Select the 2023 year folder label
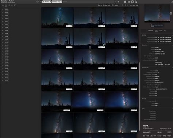The height and width of the screenshot is (138, 173). click(x=6, y=81)
